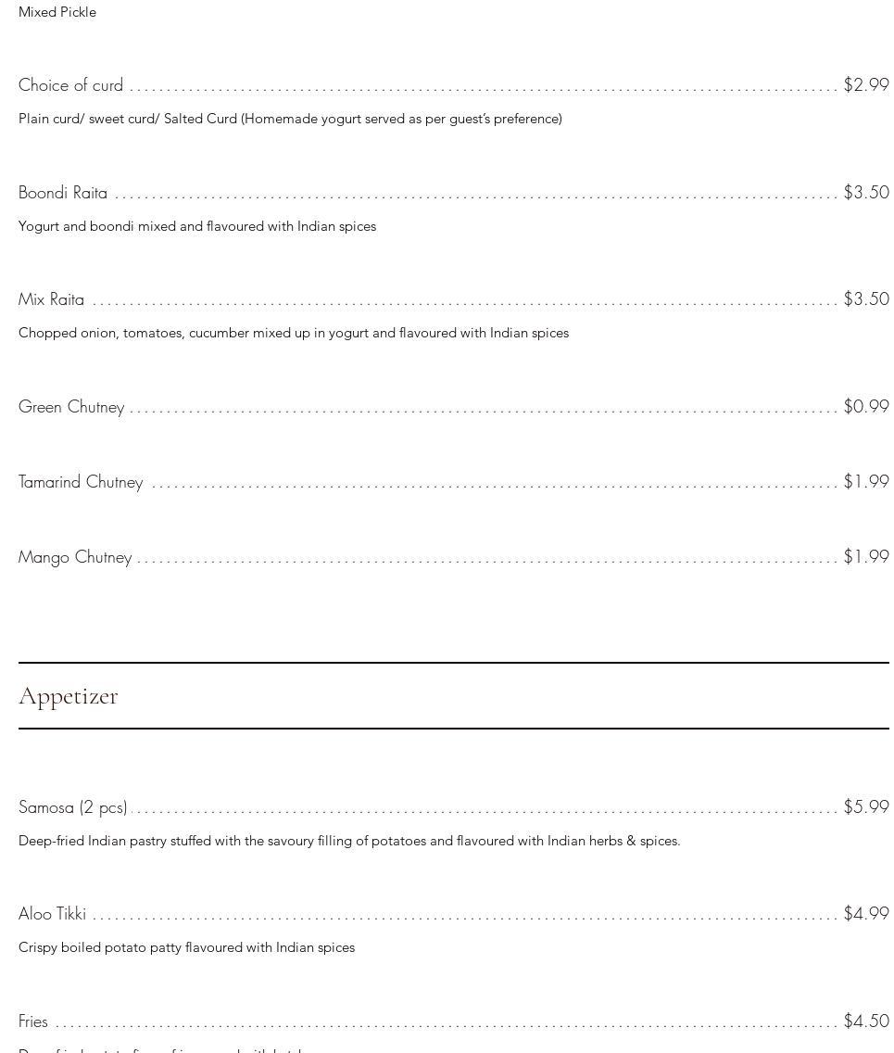Viewport: 894px width, 1053px height.
Task: Click the $4.99 Aloo Tikki price
Action: click(x=866, y=914)
